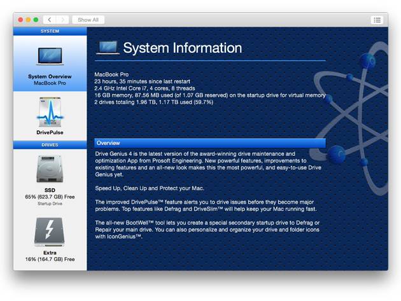This screenshot has width=401, height=301.
Task: Click the "improved DrivePulse™ feature" paragraph
Action: [206, 206]
